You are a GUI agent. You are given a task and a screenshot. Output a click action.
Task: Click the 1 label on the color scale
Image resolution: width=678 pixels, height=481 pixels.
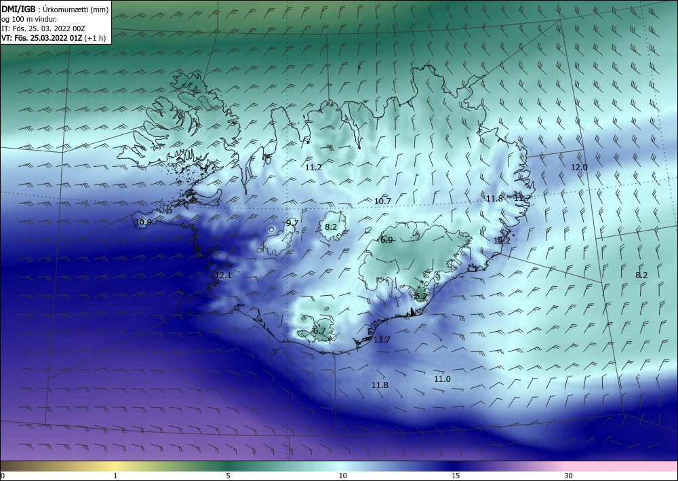click(115, 476)
